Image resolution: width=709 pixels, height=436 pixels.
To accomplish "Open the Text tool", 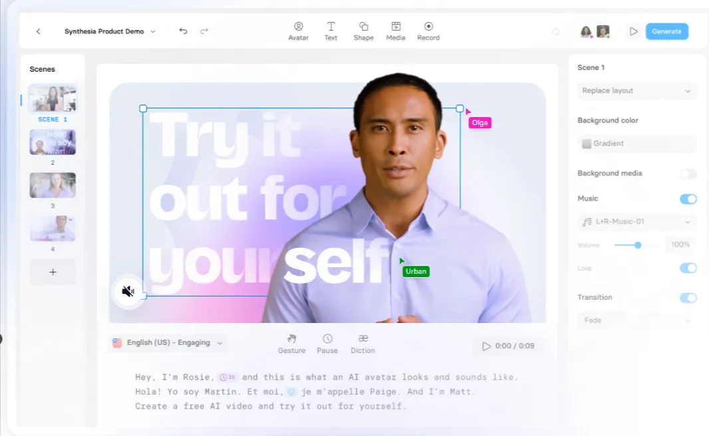I will 331,30.
